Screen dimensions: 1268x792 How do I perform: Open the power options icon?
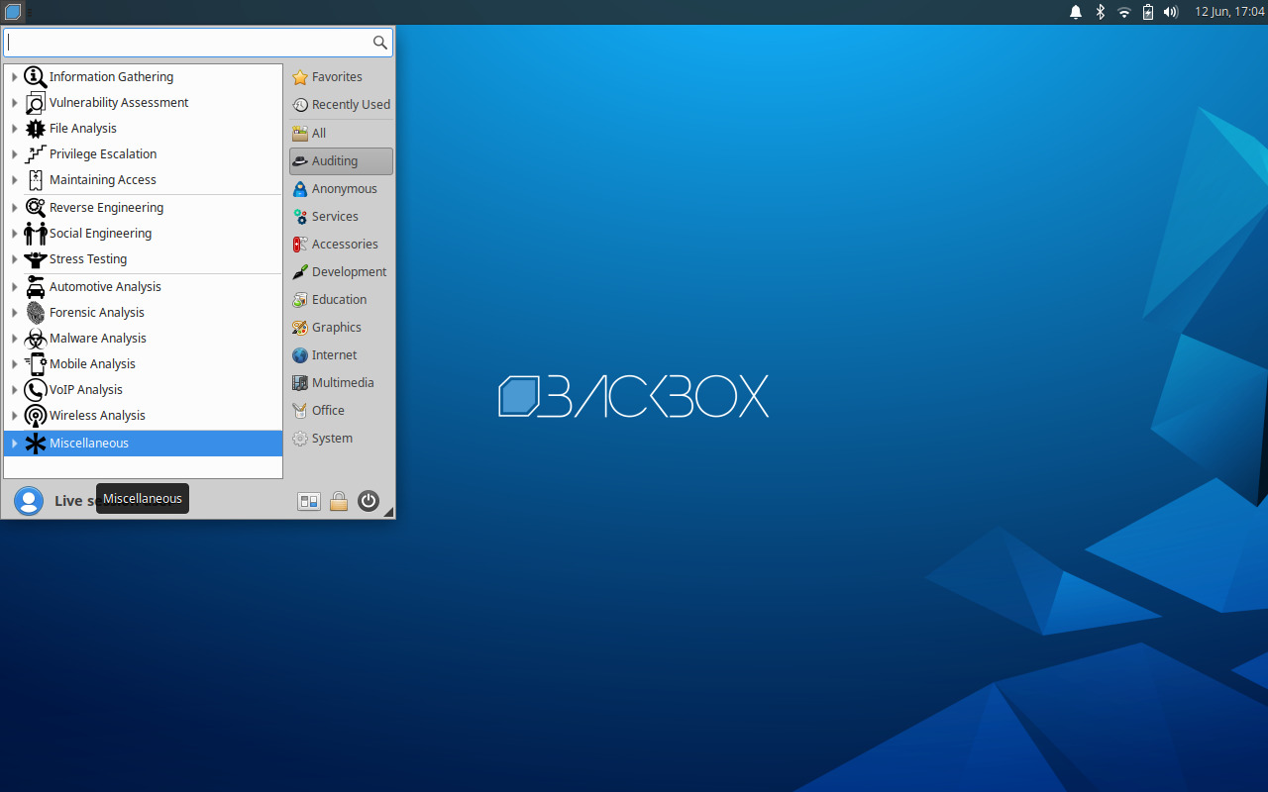[368, 501]
